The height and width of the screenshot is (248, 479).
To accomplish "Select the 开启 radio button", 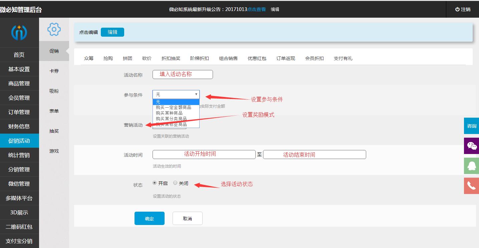I will click(x=155, y=183).
